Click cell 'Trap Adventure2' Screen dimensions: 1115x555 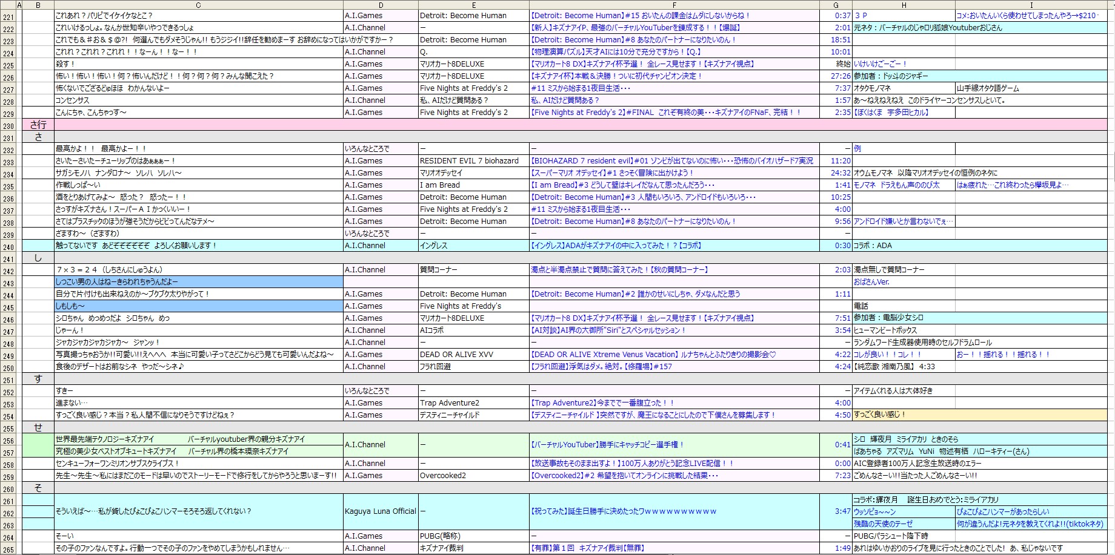click(474, 403)
